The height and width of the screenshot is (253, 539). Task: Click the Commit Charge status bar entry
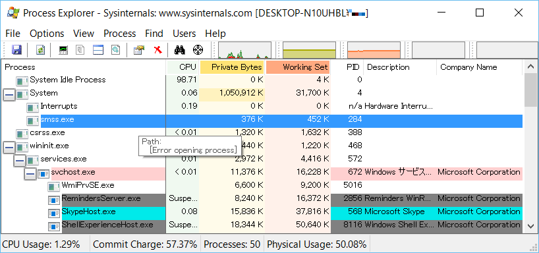point(145,244)
